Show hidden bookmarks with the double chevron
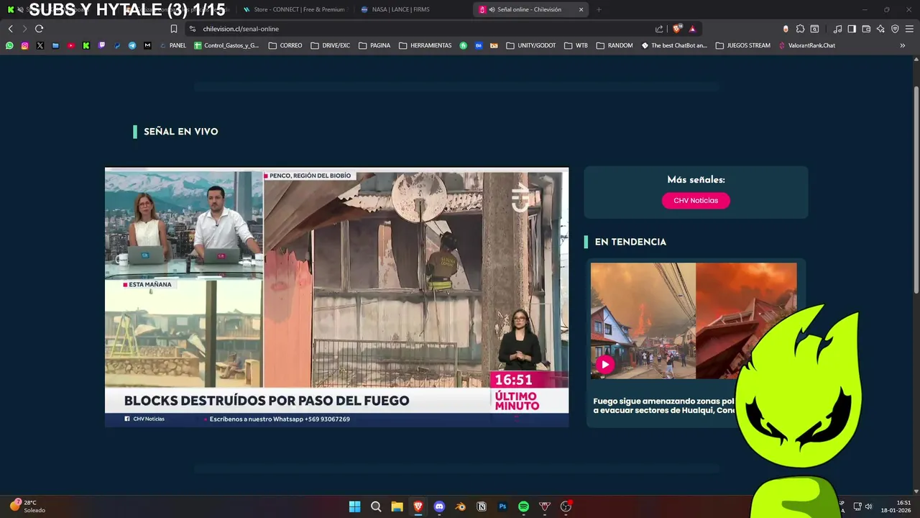Viewport: 920px width, 518px height. (903, 45)
